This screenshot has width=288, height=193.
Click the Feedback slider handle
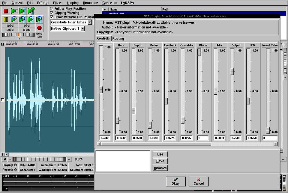[x=166, y=101]
